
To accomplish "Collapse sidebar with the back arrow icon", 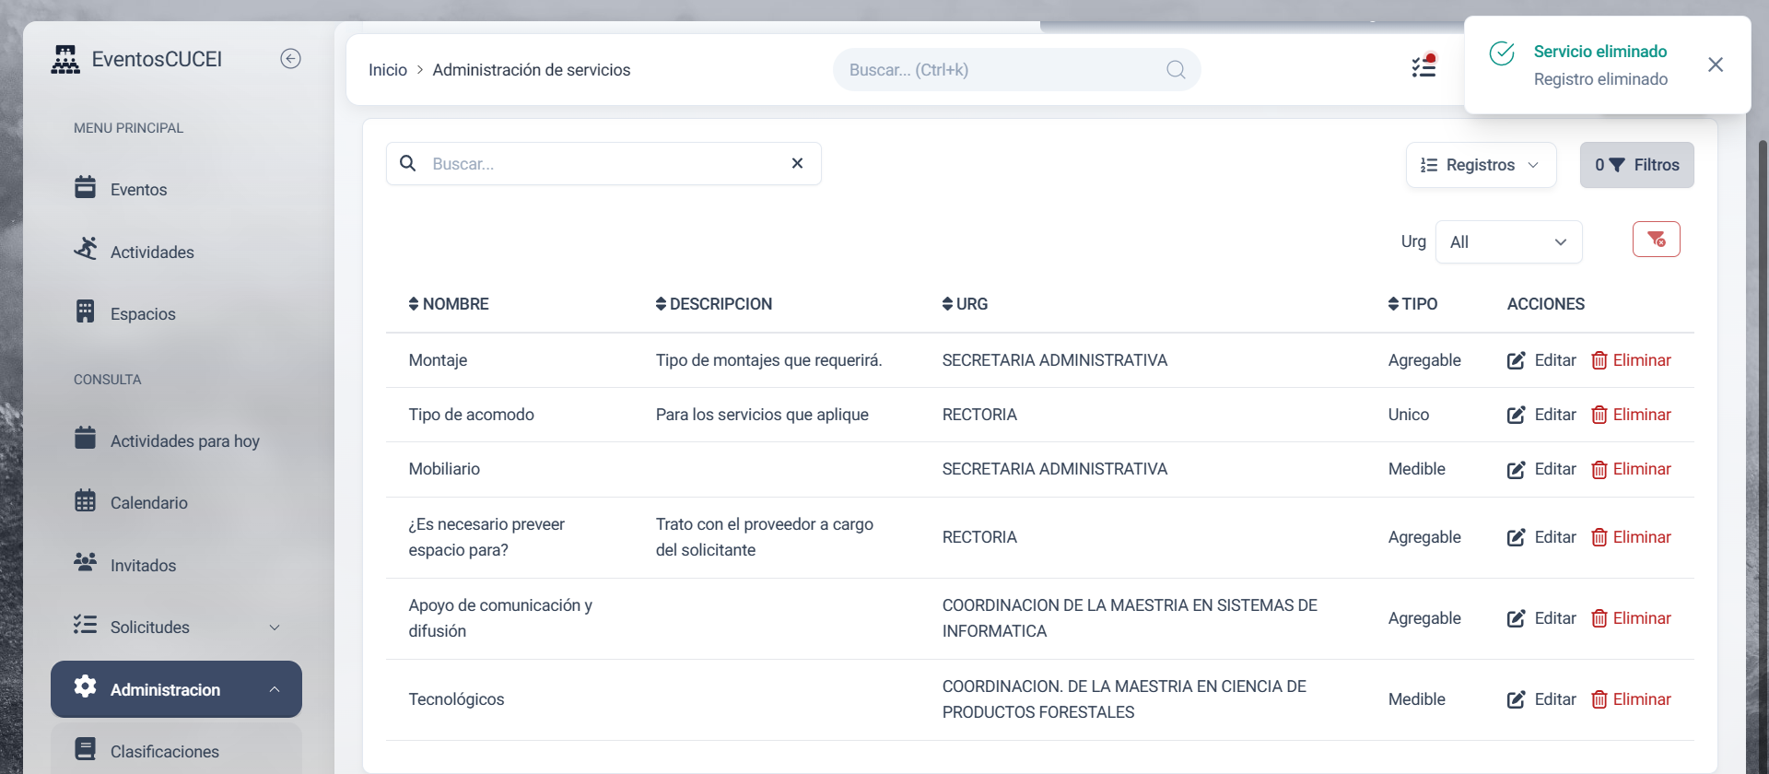I will pos(290,59).
